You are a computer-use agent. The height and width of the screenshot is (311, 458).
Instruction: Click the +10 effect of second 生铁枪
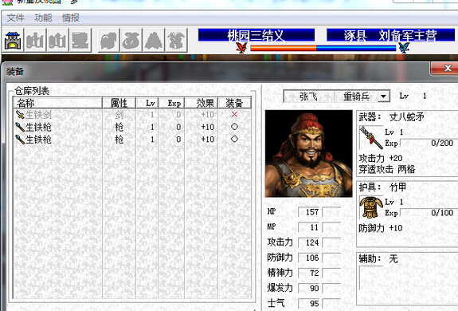tap(207, 139)
